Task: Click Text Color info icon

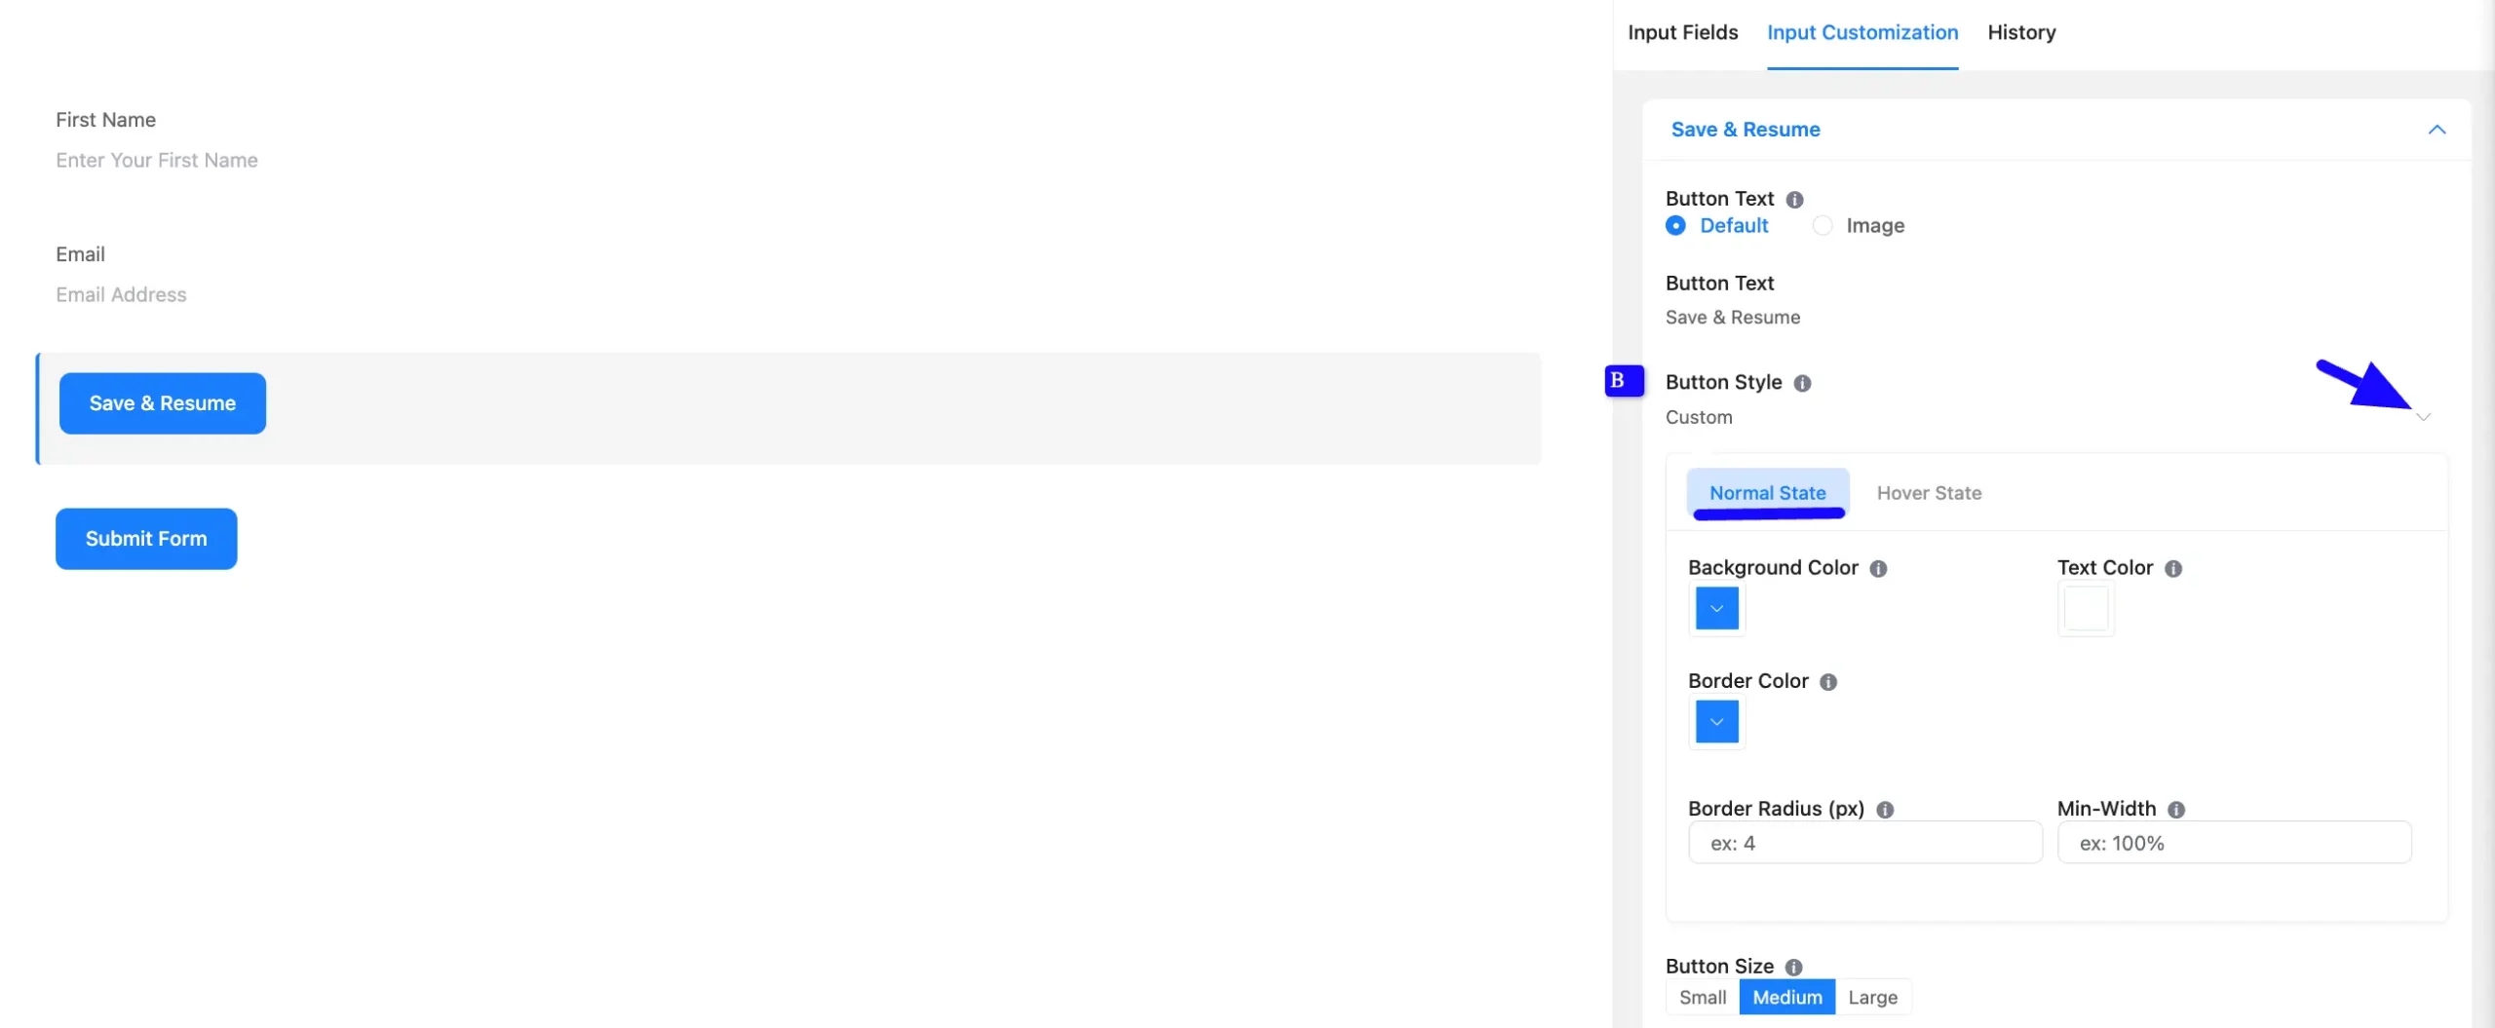Action: (x=2172, y=569)
